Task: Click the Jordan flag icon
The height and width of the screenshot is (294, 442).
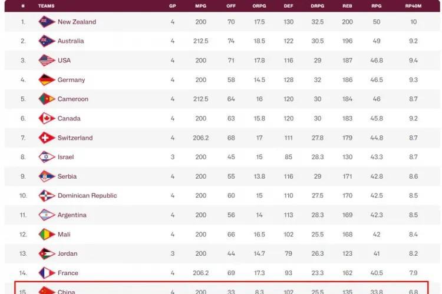Action: (47, 254)
